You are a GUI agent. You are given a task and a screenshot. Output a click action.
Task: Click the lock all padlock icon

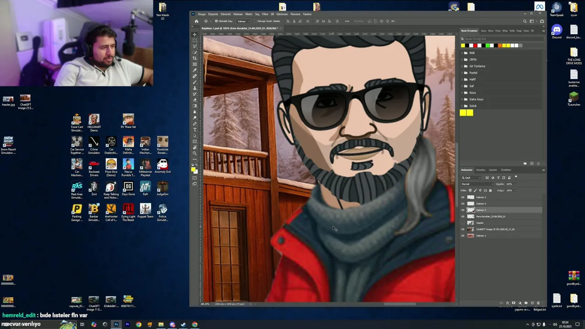[490, 191]
